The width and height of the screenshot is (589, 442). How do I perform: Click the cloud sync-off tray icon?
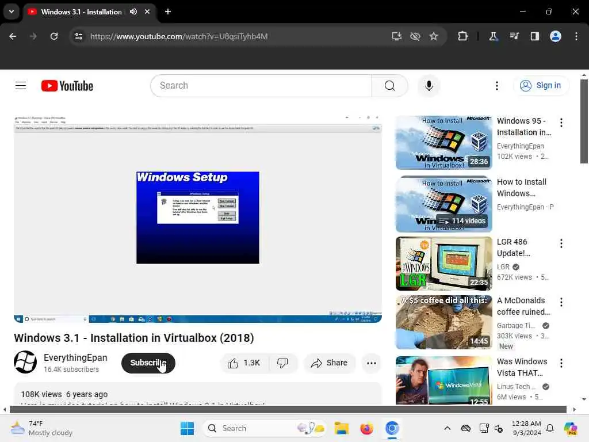click(x=466, y=428)
